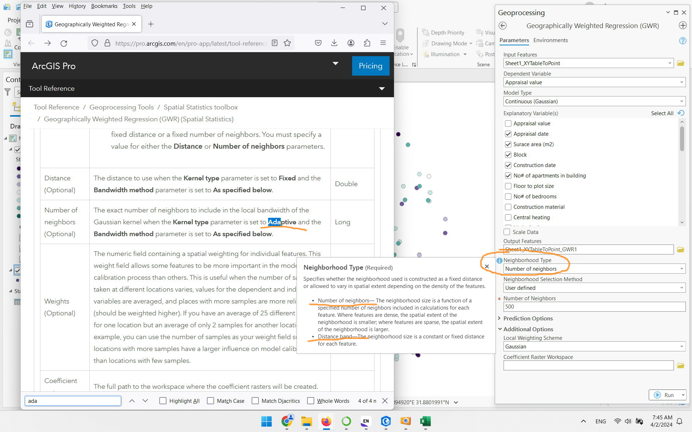Uncheck the Appraisal date variable
This screenshot has height=432, width=692.
pos(508,134)
